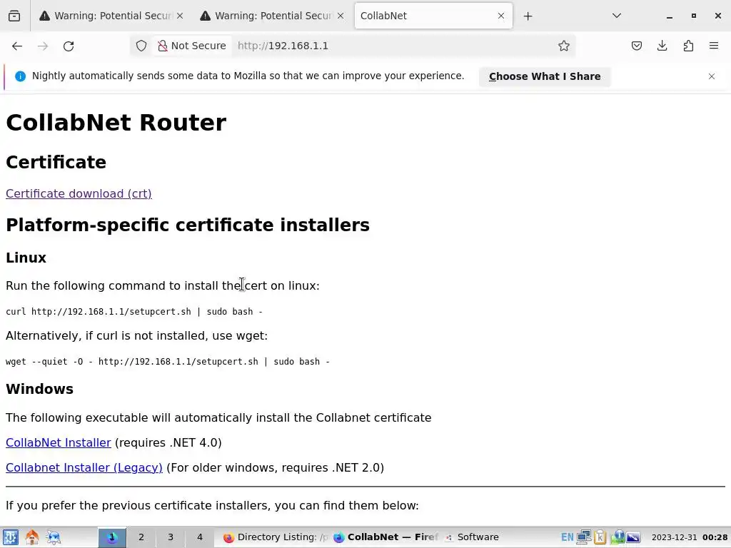Viewport: 731px width, 548px height.
Task: Switch to first Warning: Potential Security tab
Action: (111, 16)
